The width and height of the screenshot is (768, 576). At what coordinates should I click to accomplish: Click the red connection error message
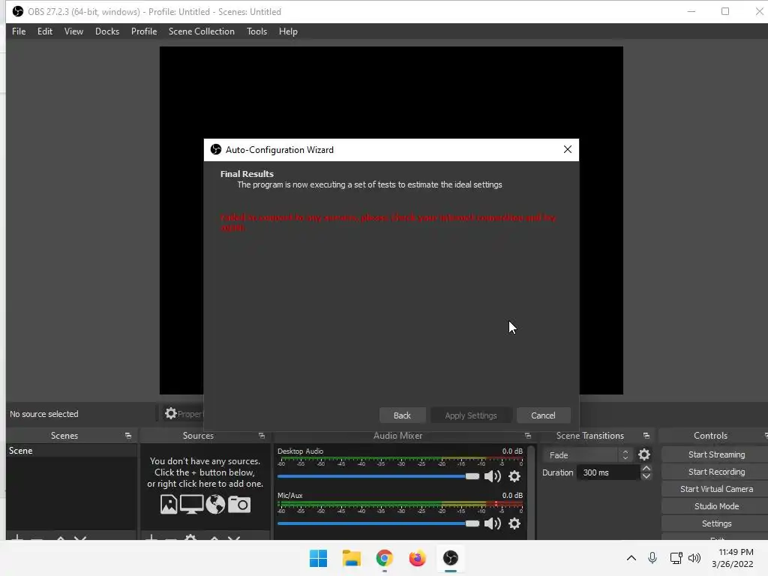pyautogui.click(x=388, y=222)
